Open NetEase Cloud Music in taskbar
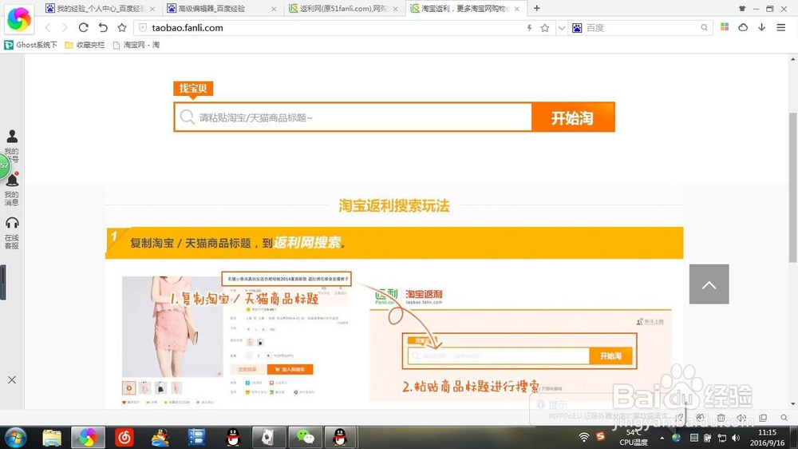 [x=124, y=437]
